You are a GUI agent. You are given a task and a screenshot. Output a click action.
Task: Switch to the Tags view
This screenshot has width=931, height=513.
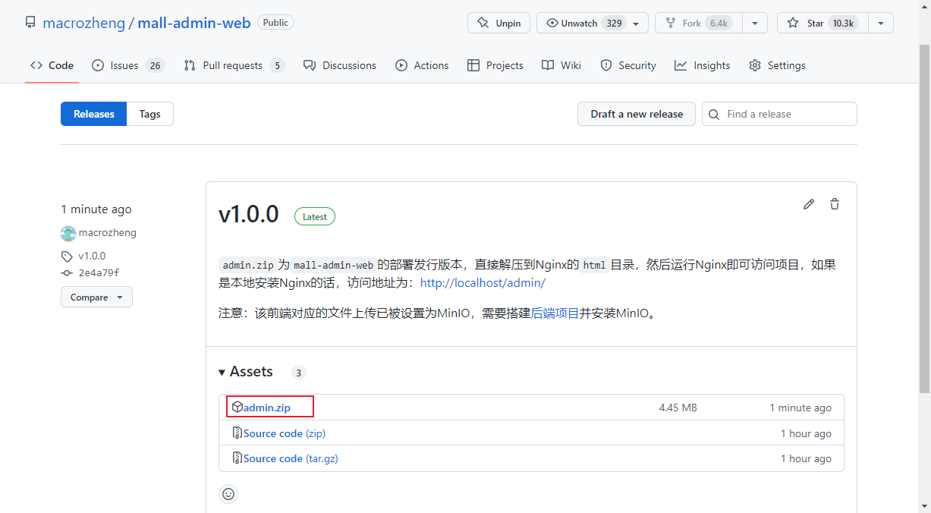tap(150, 114)
